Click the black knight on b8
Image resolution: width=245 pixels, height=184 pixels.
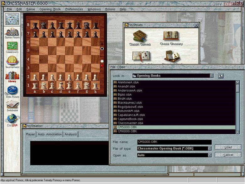point(43,25)
